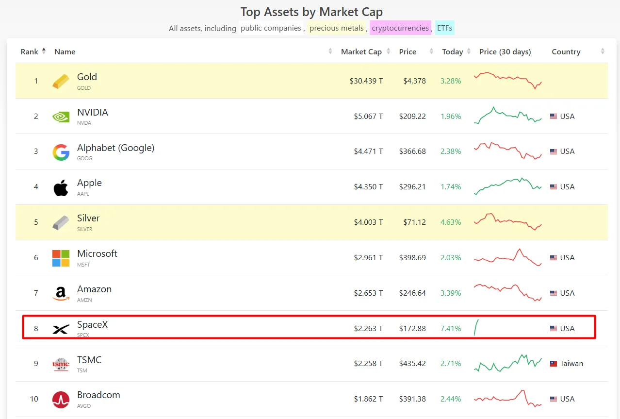Toggle the public companies filter
This screenshot has width=620, height=419.
[x=271, y=28]
